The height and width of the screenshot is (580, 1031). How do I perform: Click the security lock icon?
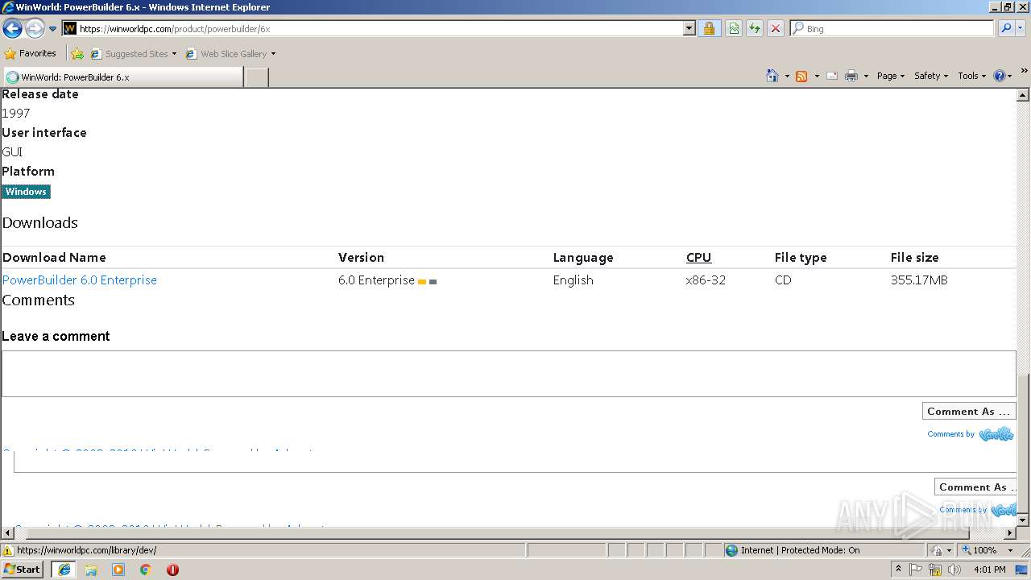tap(710, 28)
